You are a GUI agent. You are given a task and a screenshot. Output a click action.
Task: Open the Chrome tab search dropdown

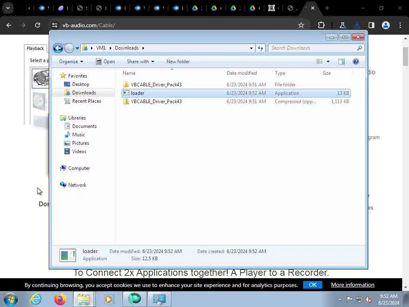point(8,8)
